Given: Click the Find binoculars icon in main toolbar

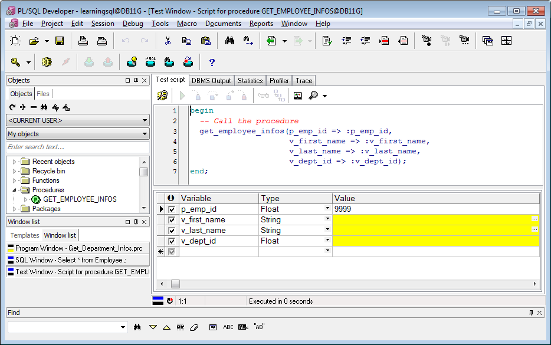Looking at the screenshot, I should 230,41.
